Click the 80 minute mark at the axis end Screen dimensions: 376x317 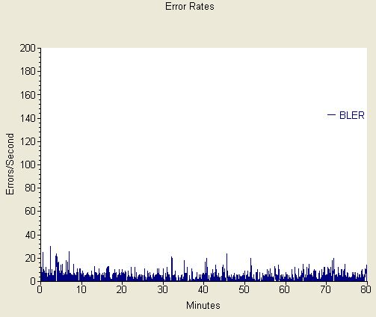[x=366, y=289]
